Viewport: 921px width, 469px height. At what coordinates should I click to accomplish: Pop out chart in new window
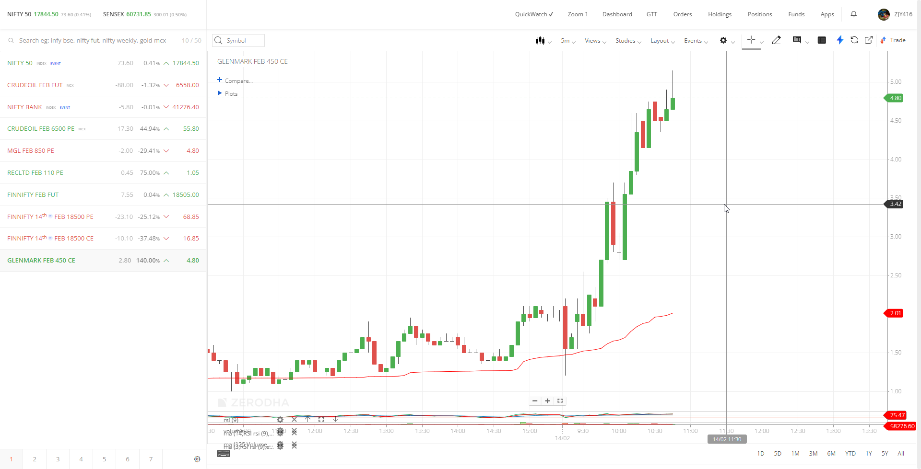tap(869, 40)
